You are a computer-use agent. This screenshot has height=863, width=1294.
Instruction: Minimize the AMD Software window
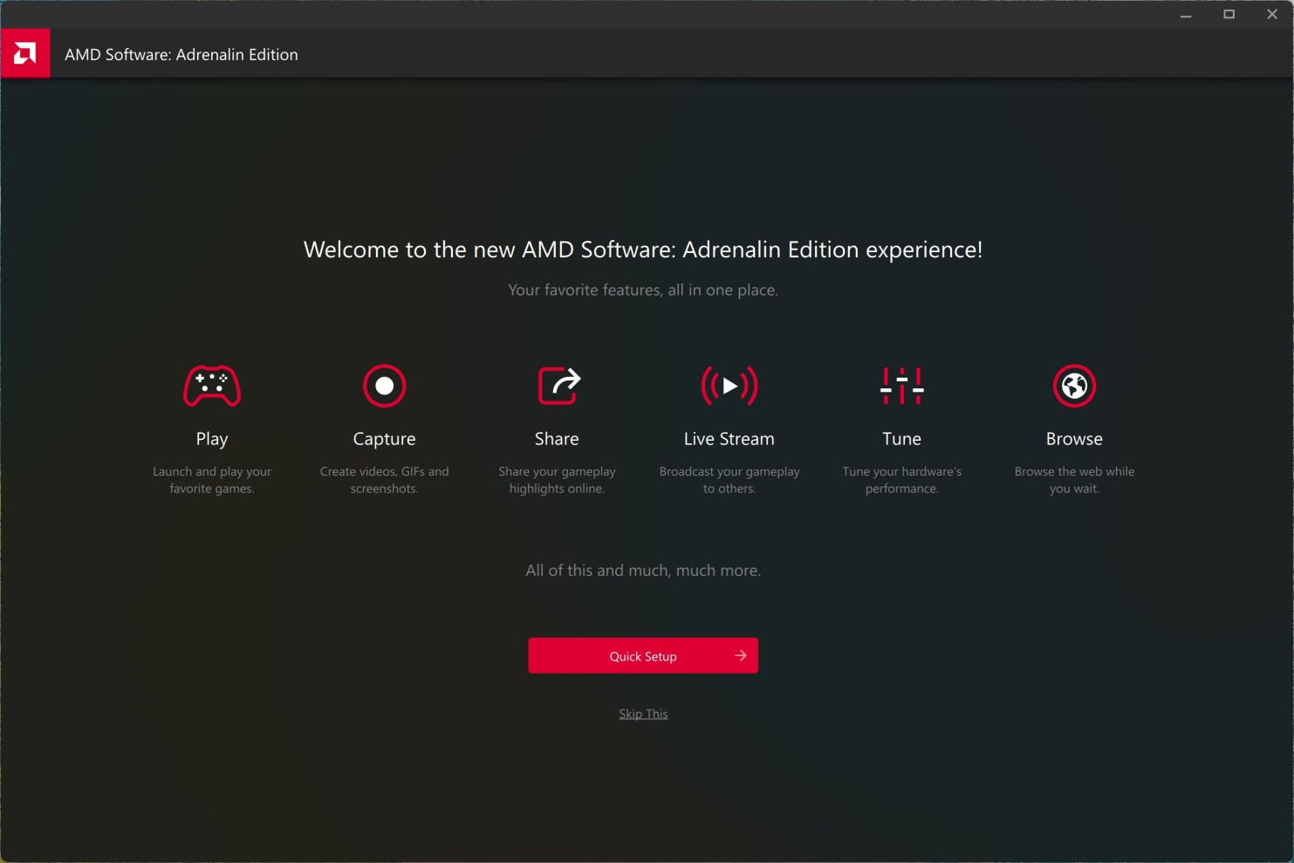tap(1186, 14)
